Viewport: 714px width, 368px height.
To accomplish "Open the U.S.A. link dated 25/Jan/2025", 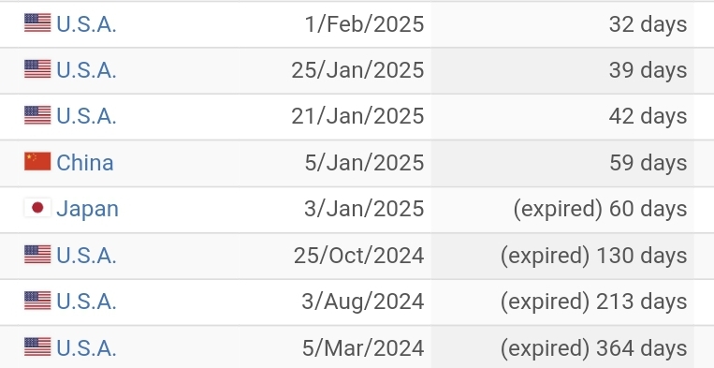I will pyautogui.click(x=86, y=70).
